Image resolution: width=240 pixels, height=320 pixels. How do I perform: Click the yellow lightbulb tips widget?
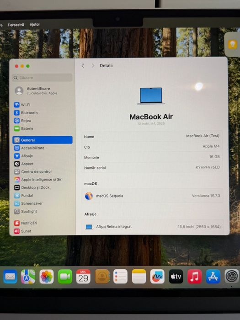click(232, 44)
